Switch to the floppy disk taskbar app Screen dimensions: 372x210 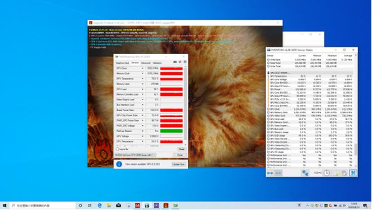[147, 205]
